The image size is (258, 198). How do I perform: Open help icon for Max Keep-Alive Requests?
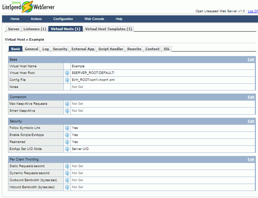click(67, 104)
